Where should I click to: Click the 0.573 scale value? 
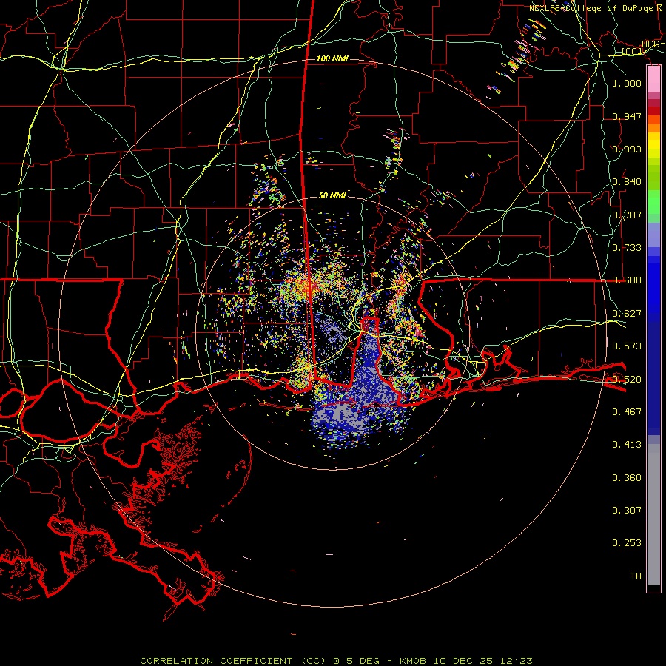click(x=627, y=346)
